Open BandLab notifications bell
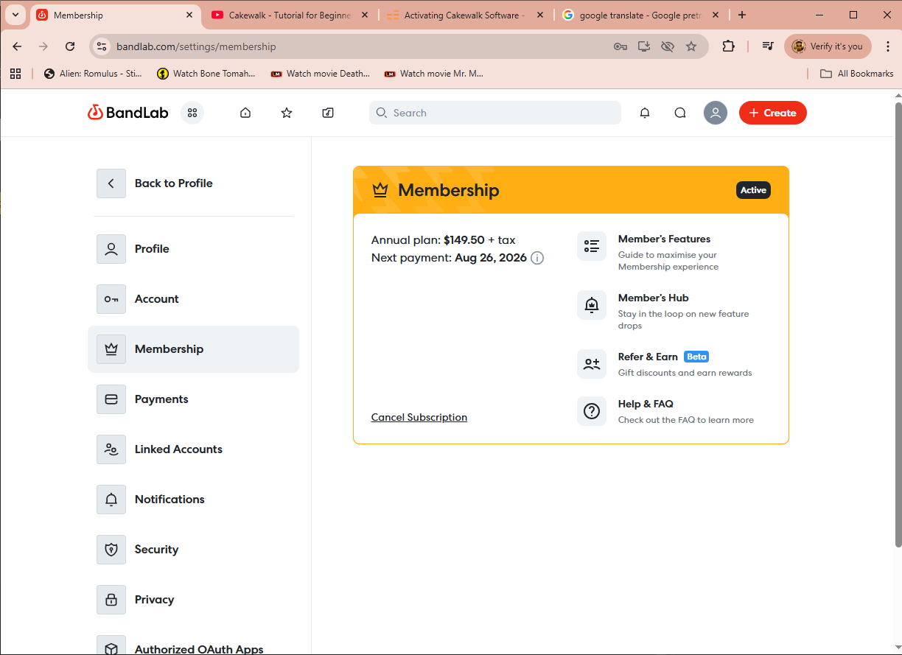This screenshot has width=902, height=655. (x=645, y=113)
